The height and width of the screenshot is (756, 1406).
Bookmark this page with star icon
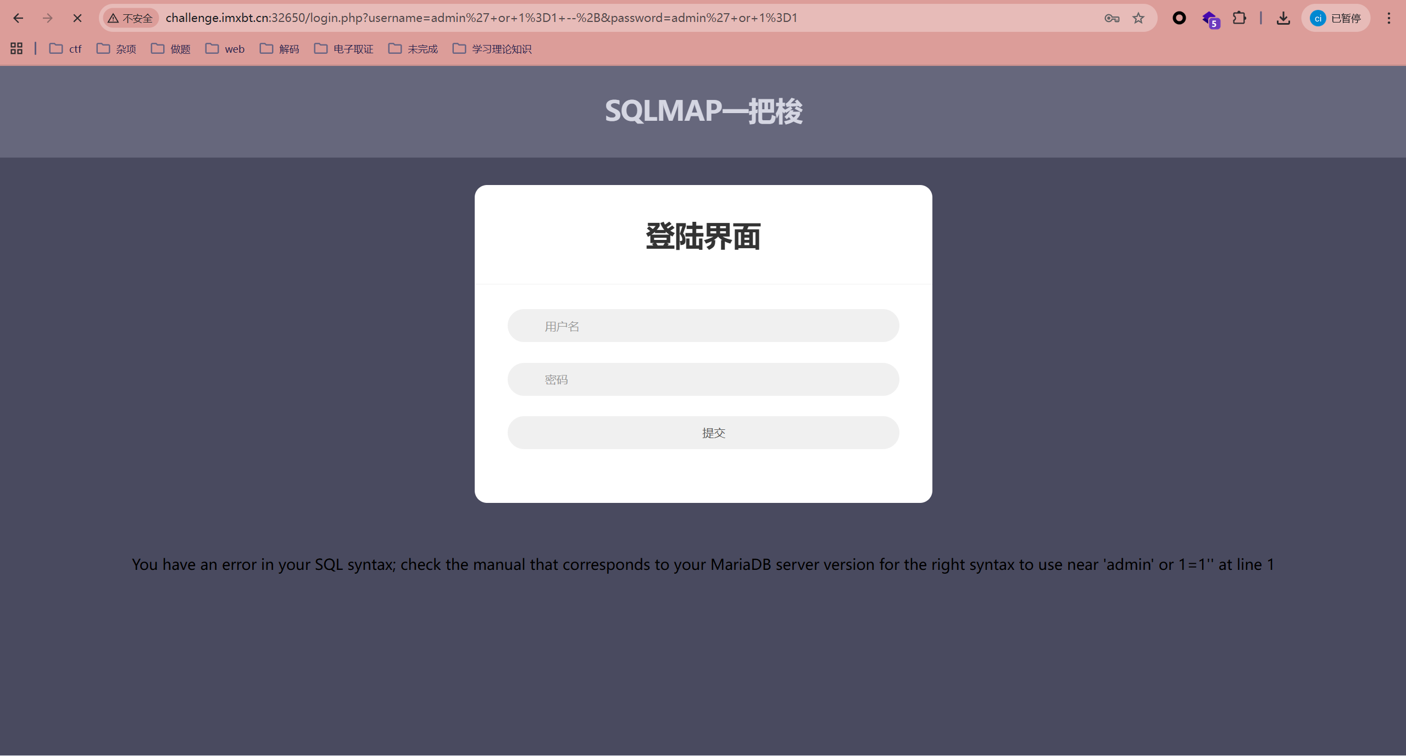[1138, 18]
